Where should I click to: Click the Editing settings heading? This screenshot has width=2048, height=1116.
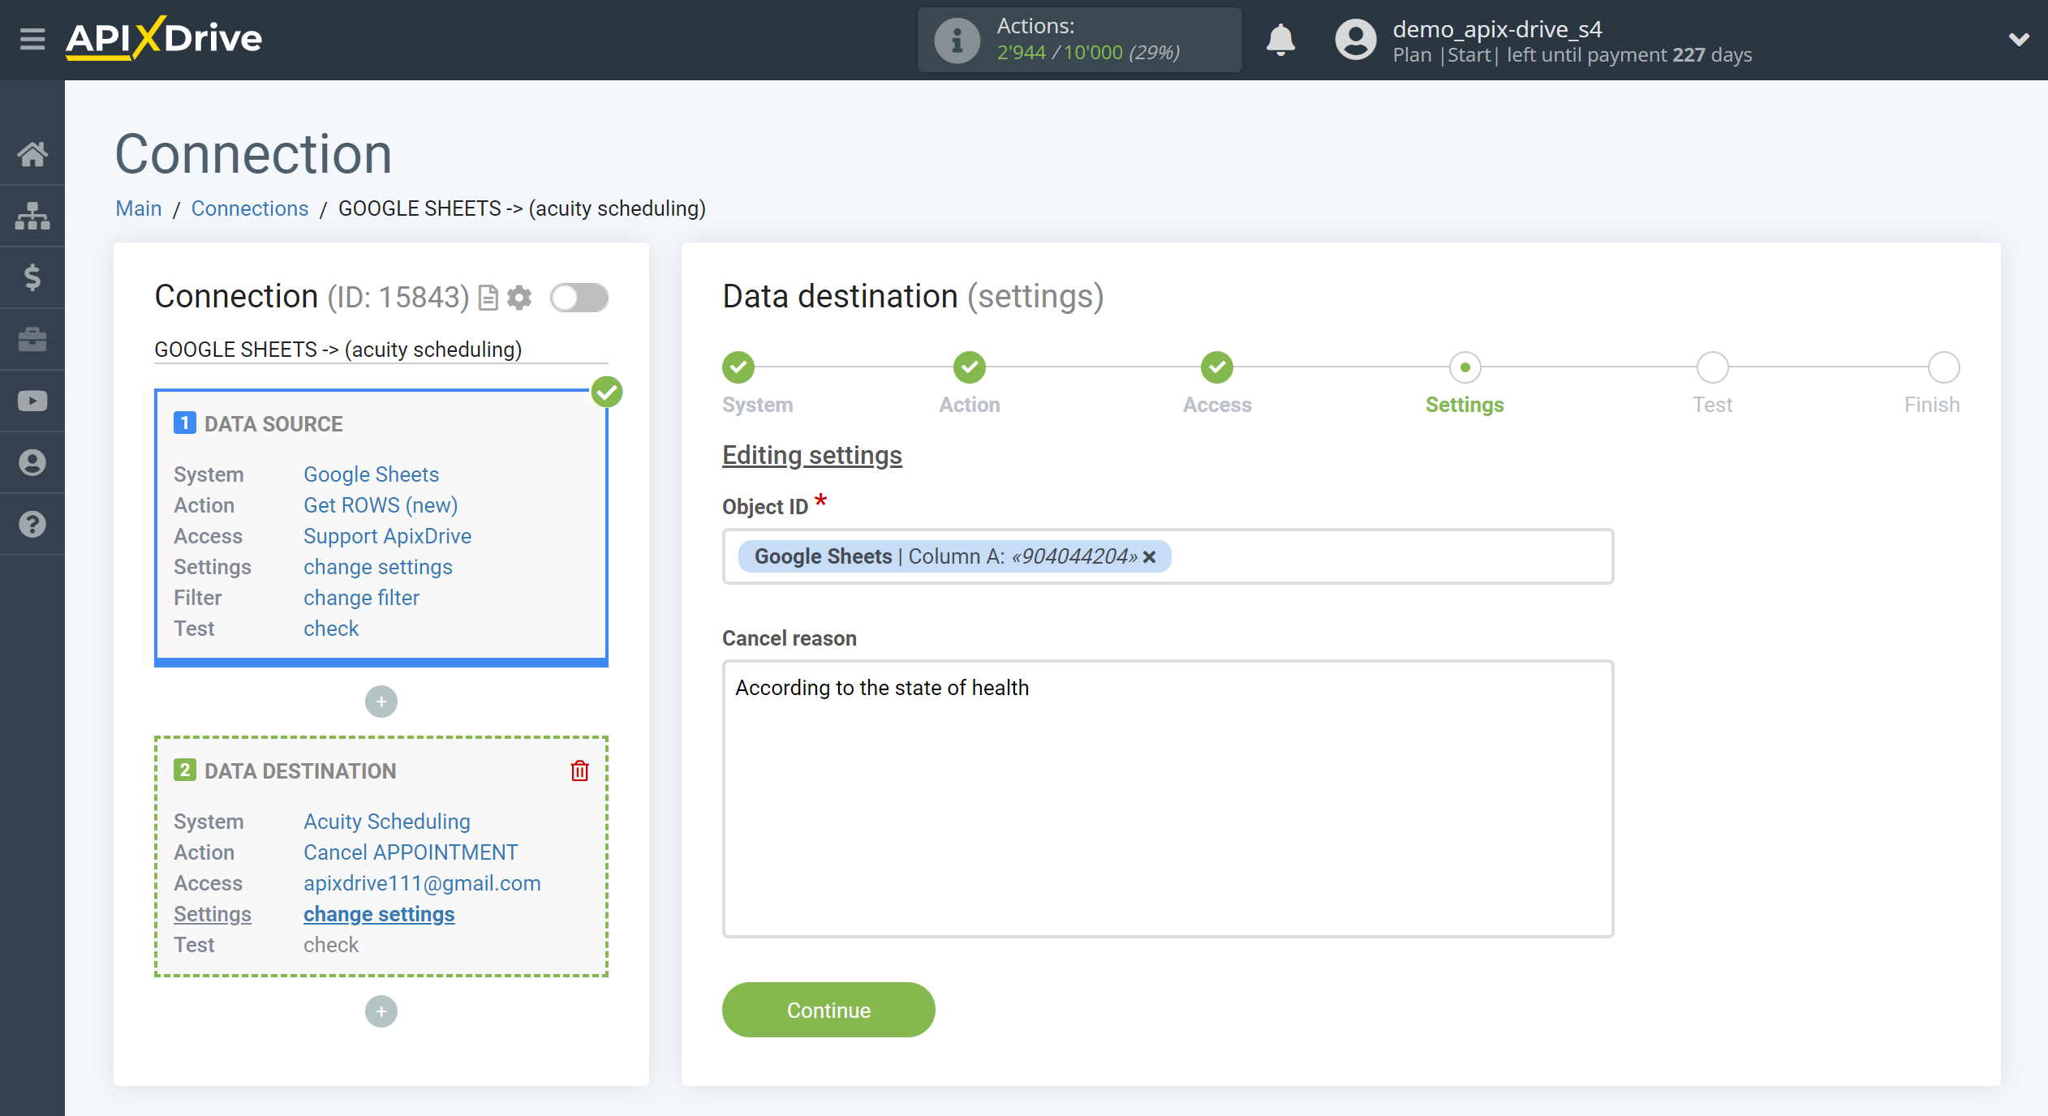[812, 455]
